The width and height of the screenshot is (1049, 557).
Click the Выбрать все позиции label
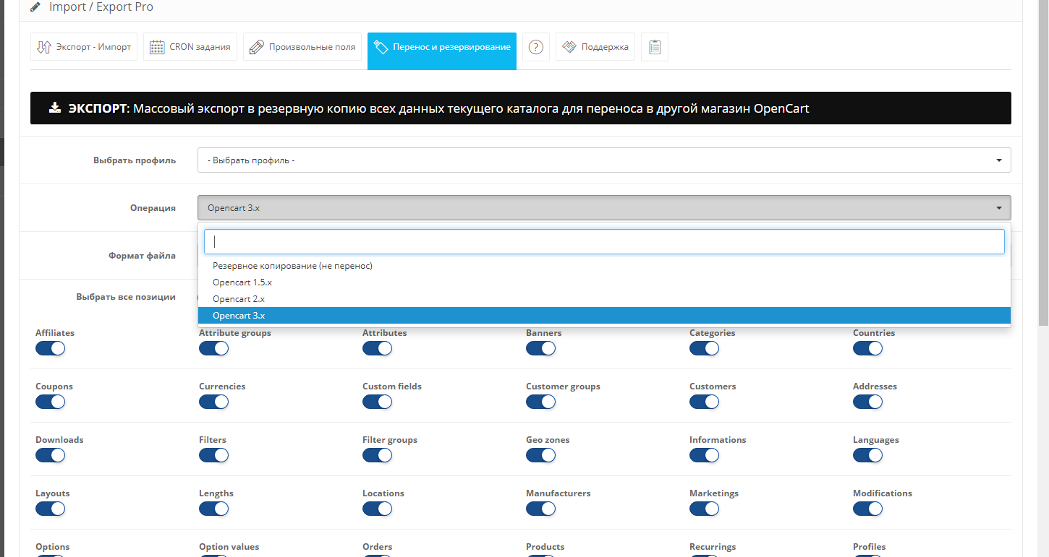tap(126, 297)
